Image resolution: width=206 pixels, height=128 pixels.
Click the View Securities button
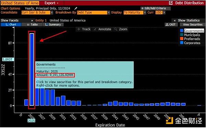coord(192,25)
